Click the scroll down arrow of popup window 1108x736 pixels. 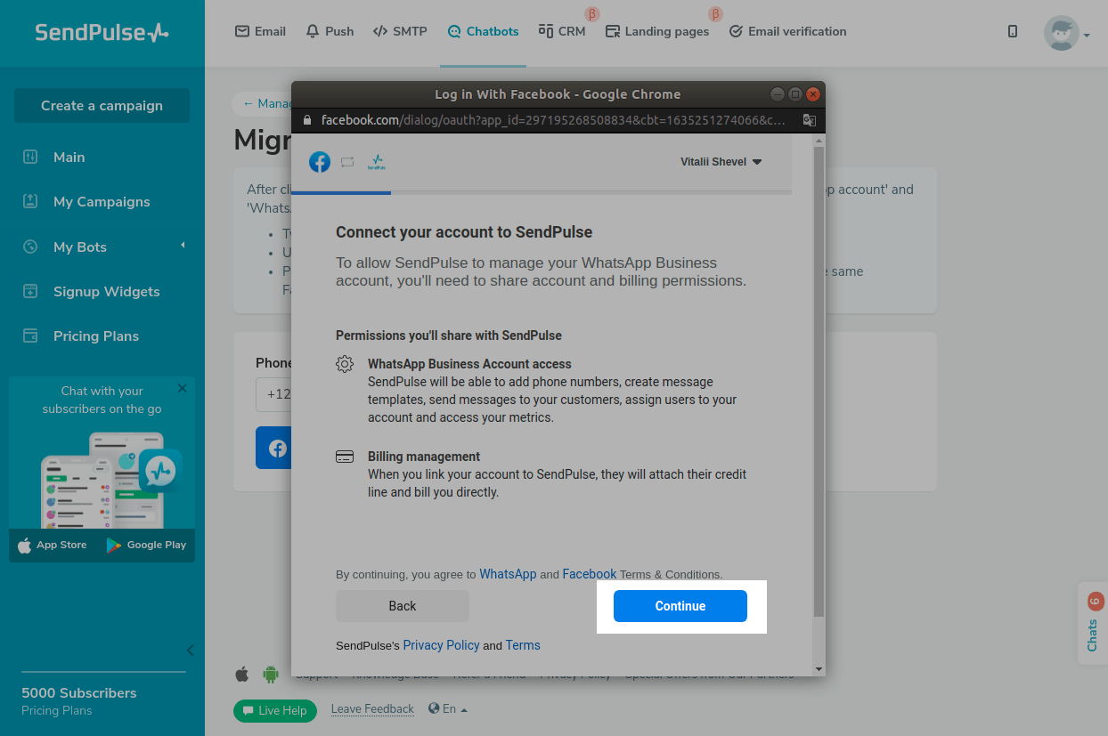pyautogui.click(x=819, y=668)
